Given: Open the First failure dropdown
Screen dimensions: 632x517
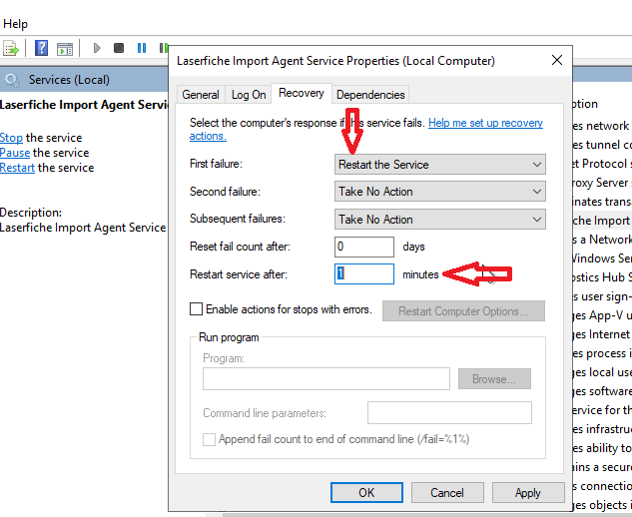Looking at the screenshot, I should pyautogui.click(x=439, y=165).
